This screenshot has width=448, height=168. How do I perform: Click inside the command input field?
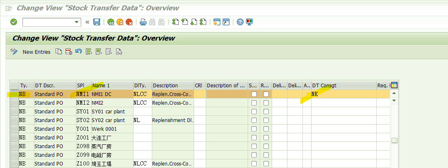click(48, 22)
